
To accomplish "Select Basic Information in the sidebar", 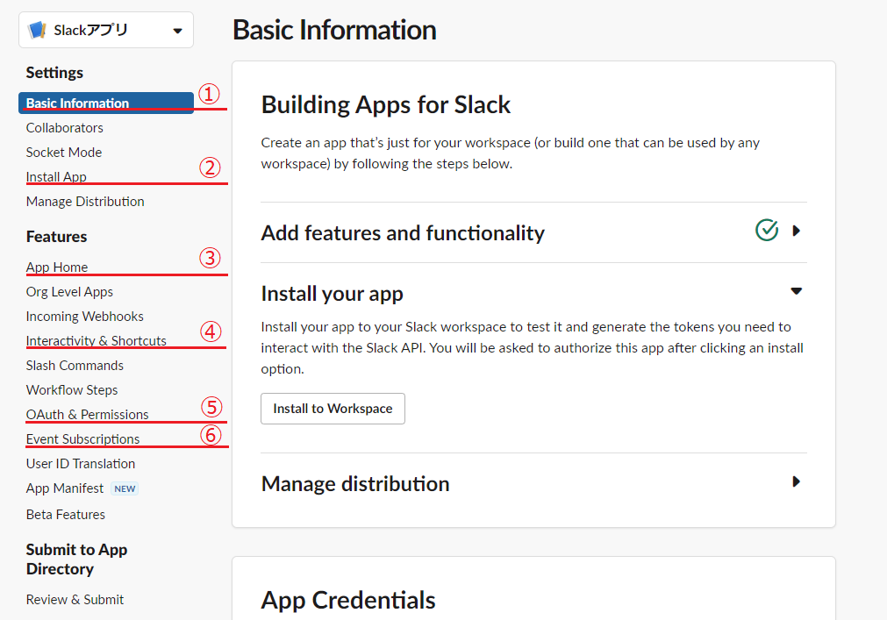I will 106,103.
